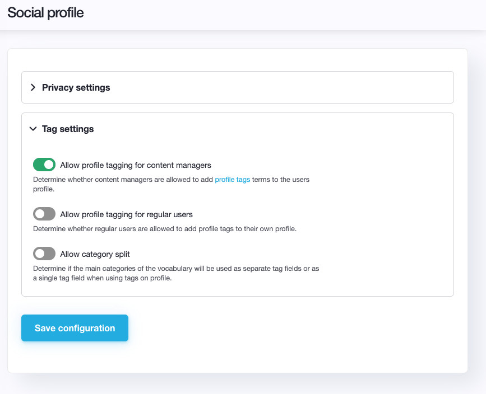Click the content managers description text
The width and height of the screenshot is (486, 394).
pyautogui.click(x=123, y=180)
